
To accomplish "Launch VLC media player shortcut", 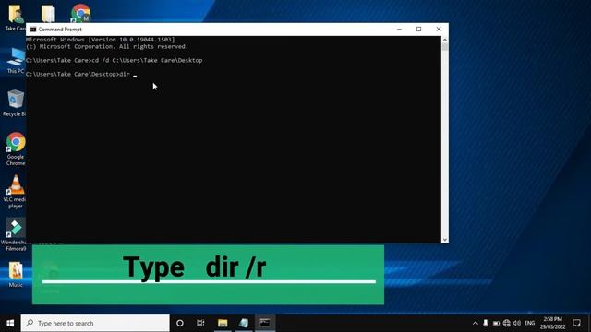I will (16, 192).
